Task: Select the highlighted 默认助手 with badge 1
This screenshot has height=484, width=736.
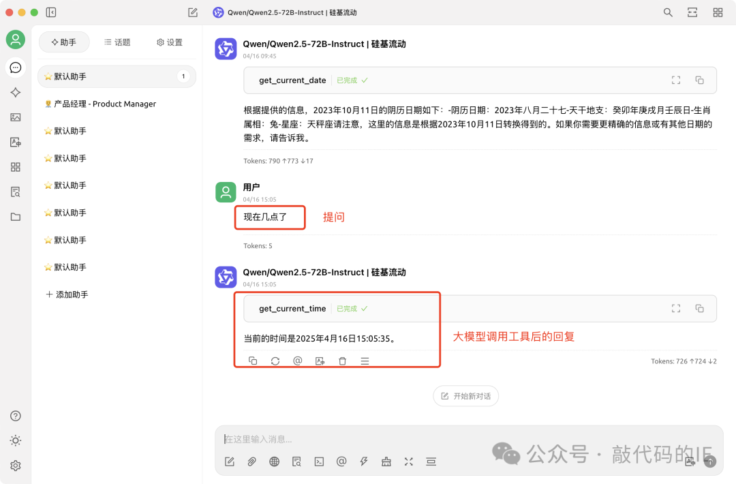Action: tap(117, 76)
